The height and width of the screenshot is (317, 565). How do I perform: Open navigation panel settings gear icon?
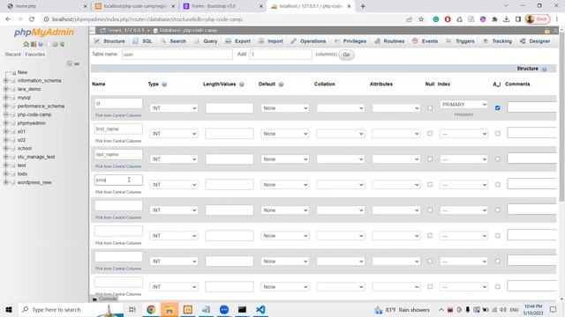[x=55, y=44]
